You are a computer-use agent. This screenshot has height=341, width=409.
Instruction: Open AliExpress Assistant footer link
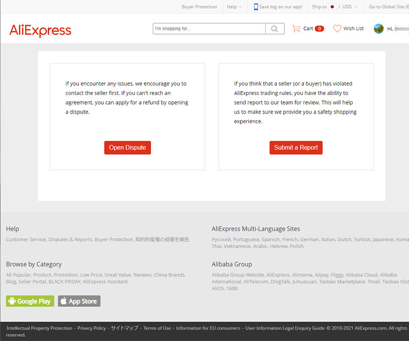coord(105,282)
